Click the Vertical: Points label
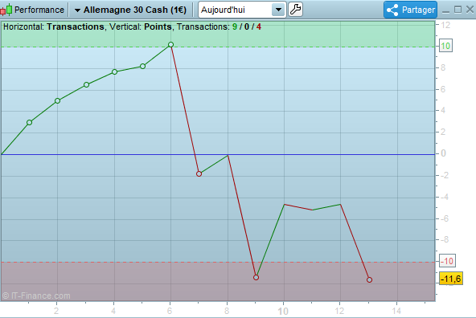The image size is (476, 318). point(140,26)
